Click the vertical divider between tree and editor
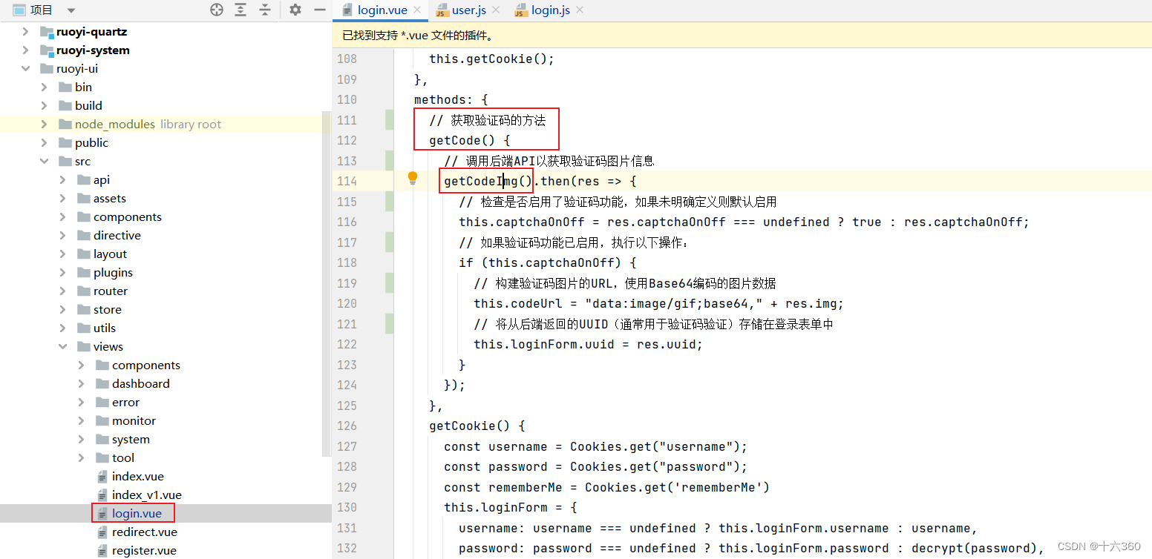This screenshot has height=559, width=1152. click(x=331, y=297)
